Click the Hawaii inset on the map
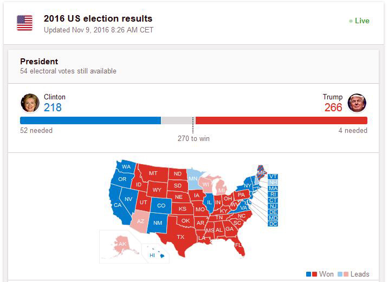The height and width of the screenshot is (282, 388). point(152,254)
